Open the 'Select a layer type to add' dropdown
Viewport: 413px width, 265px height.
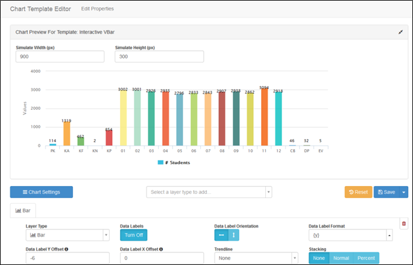pyautogui.click(x=209, y=192)
